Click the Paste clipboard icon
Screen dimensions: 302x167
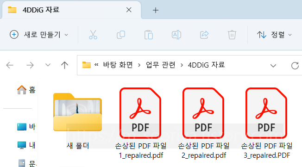click(149, 35)
